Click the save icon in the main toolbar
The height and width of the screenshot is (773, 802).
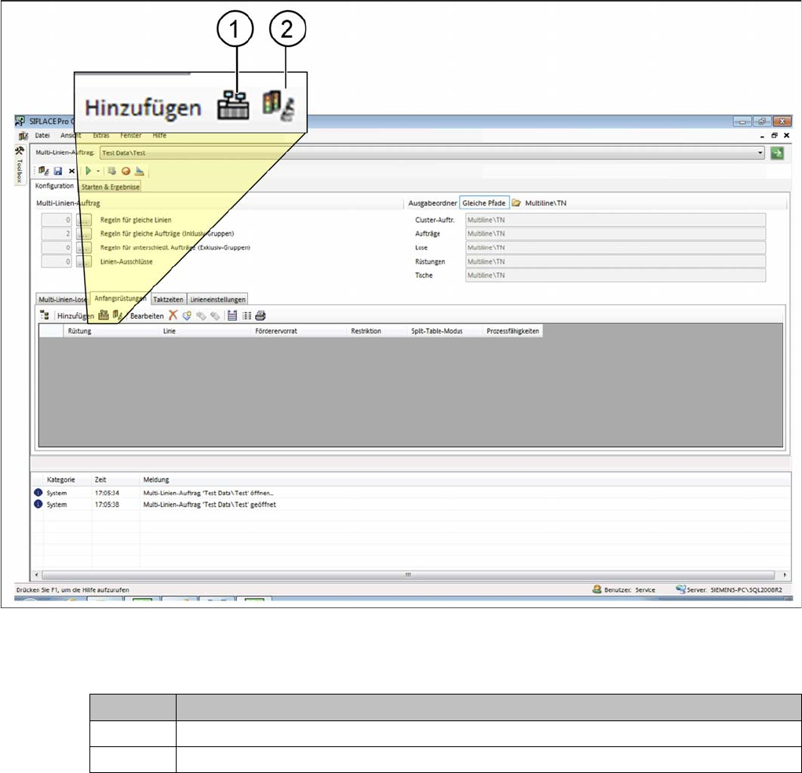(x=59, y=170)
